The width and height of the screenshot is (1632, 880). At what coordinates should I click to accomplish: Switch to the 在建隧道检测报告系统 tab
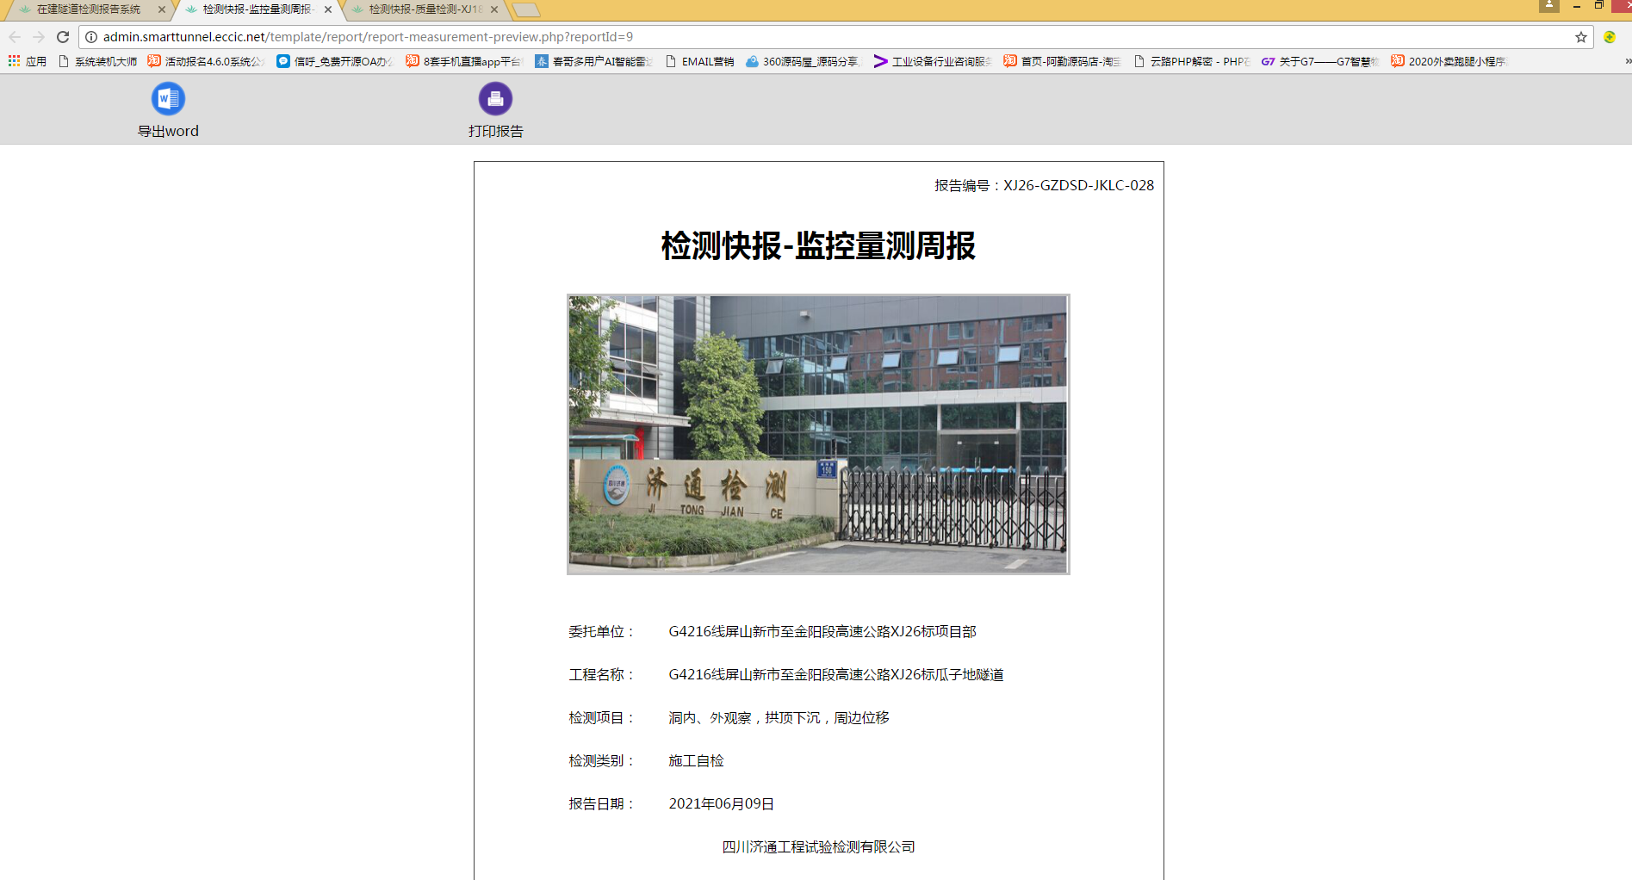pyautogui.click(x=88, y=9)
